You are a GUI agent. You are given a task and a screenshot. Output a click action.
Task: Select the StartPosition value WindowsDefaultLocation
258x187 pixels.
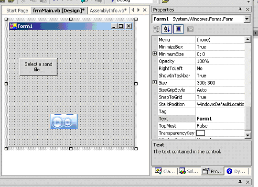coord(220,104)
